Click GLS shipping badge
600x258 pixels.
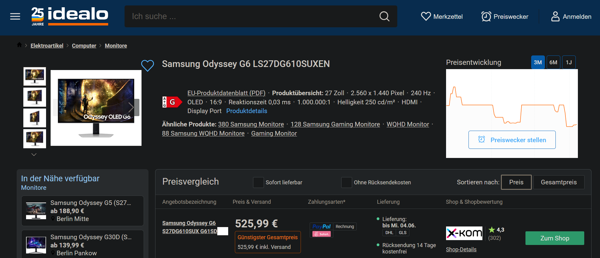click(402, 233)
